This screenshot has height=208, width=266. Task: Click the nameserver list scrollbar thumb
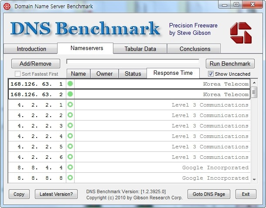point(254,92)
